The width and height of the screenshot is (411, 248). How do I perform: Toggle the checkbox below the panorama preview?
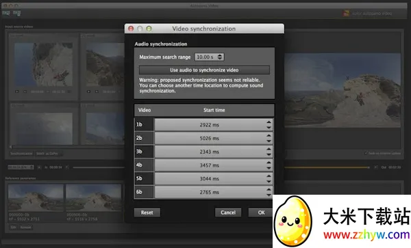(x=366, y=153)
